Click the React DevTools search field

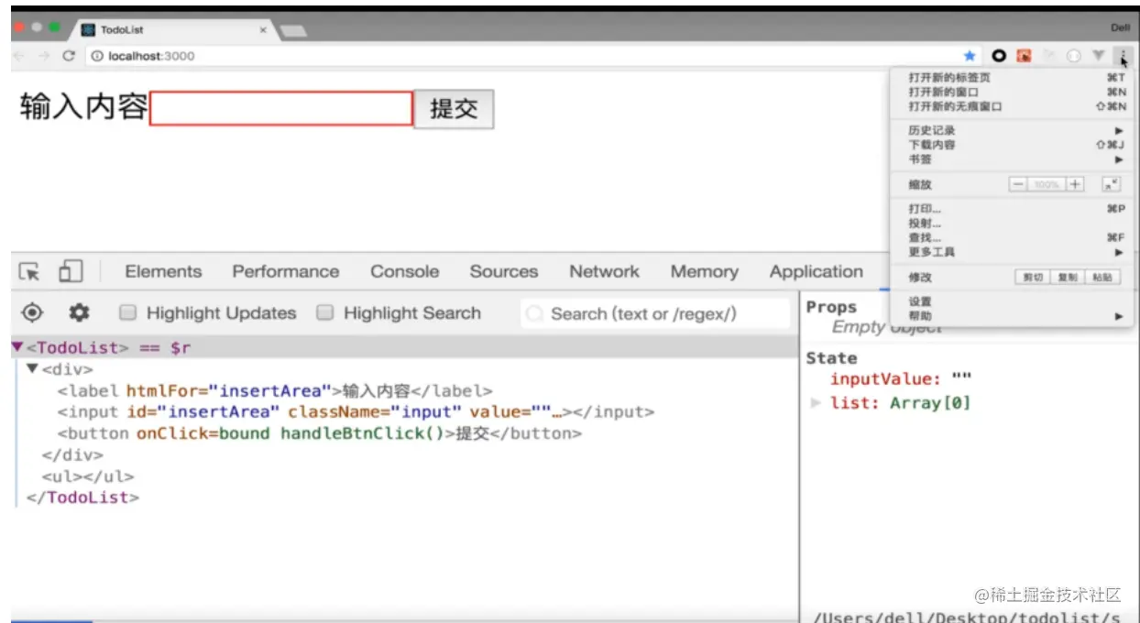coord(655,313)
